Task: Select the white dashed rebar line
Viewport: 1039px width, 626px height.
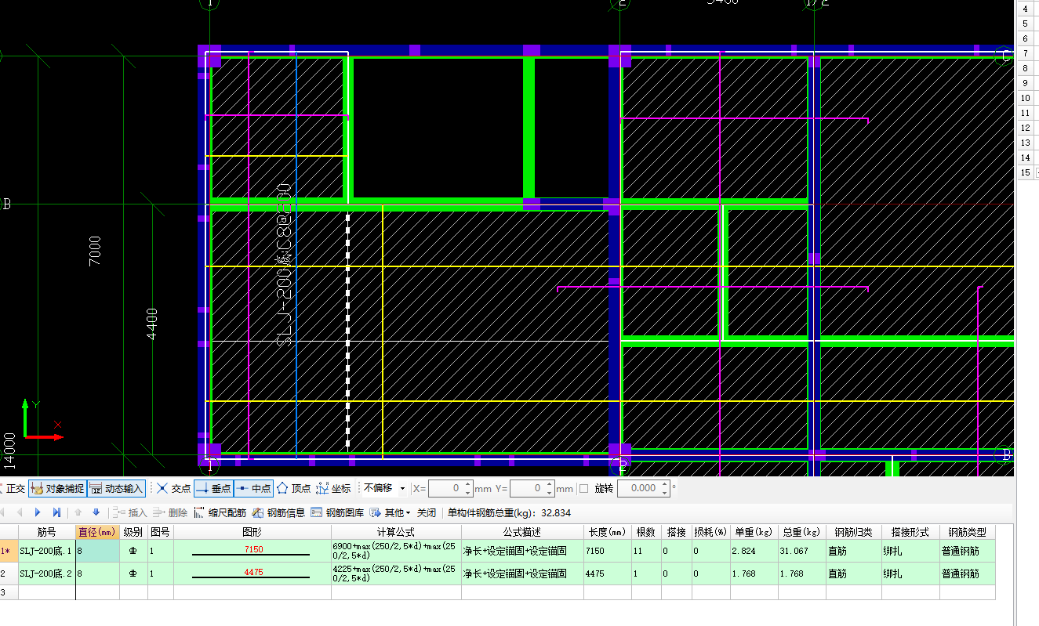Action: click(x=348, y=329)
